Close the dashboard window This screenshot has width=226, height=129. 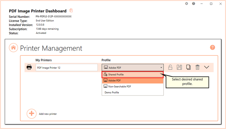pos(220,4)
